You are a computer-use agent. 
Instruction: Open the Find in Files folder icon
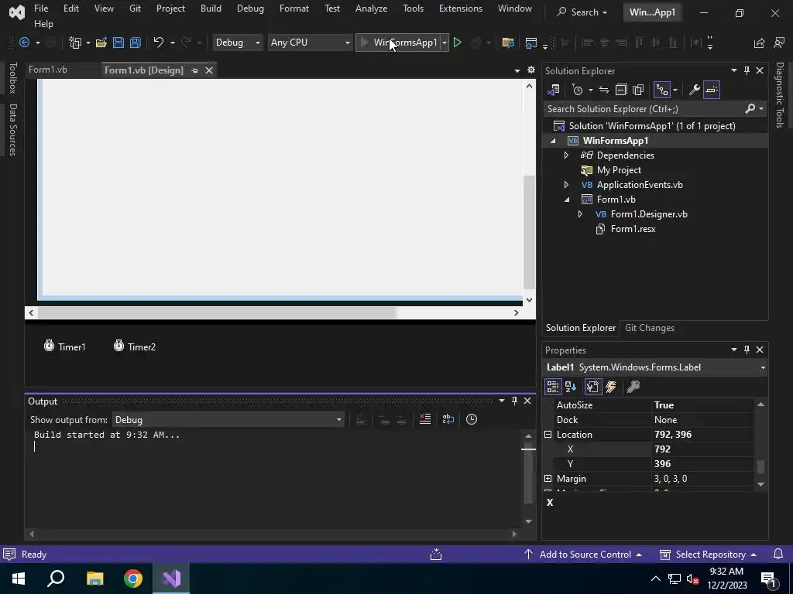pos(508,43)
